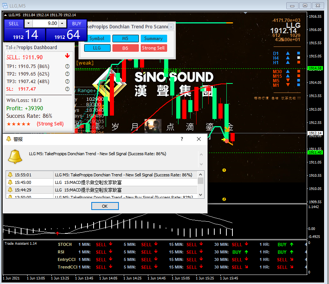Click the Profit: +39390 text
Screen dimensions: 329x284
point(25,108)
